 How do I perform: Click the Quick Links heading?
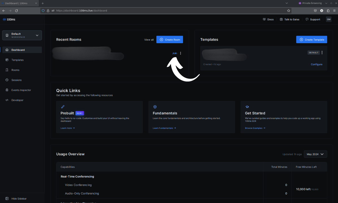[x=68, y=91]
